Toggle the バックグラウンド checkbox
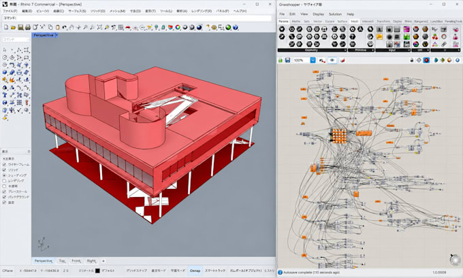 (x=4, y=196)
